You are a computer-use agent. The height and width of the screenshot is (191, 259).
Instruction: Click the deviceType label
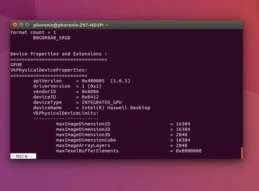[47, 102]
